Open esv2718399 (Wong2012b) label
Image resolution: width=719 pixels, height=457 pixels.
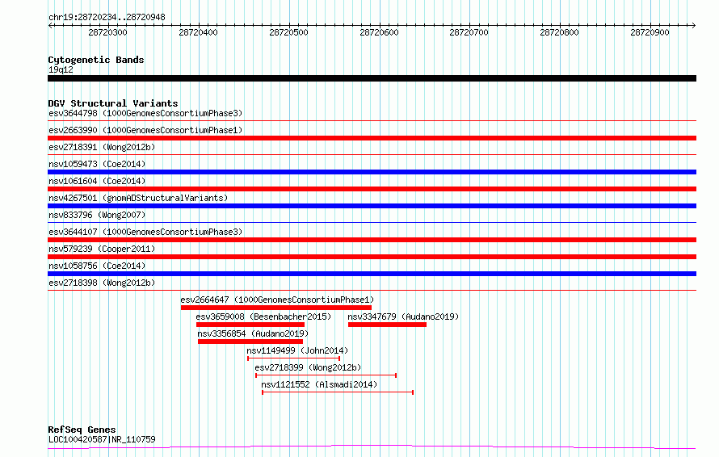[x=308, y=367]
